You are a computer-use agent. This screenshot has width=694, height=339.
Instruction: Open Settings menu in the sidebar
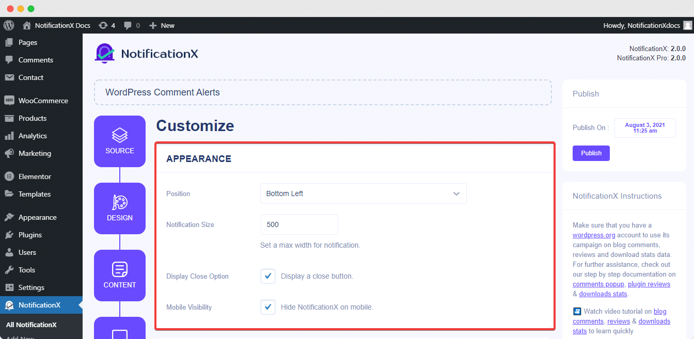pos(41,287)
